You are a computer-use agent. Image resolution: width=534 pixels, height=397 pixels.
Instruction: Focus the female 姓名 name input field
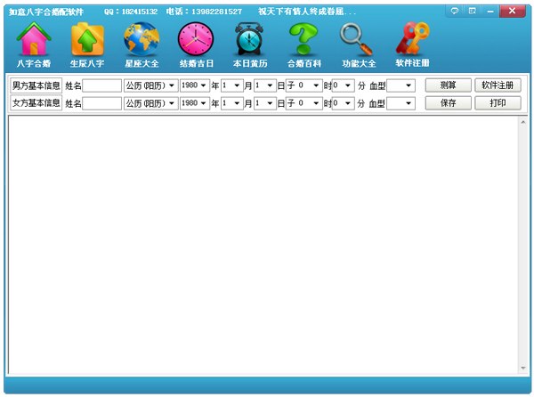(x=101, y=104)
